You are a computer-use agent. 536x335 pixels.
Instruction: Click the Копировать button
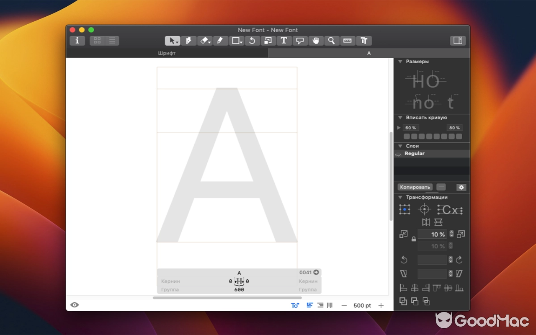(415, 187)
